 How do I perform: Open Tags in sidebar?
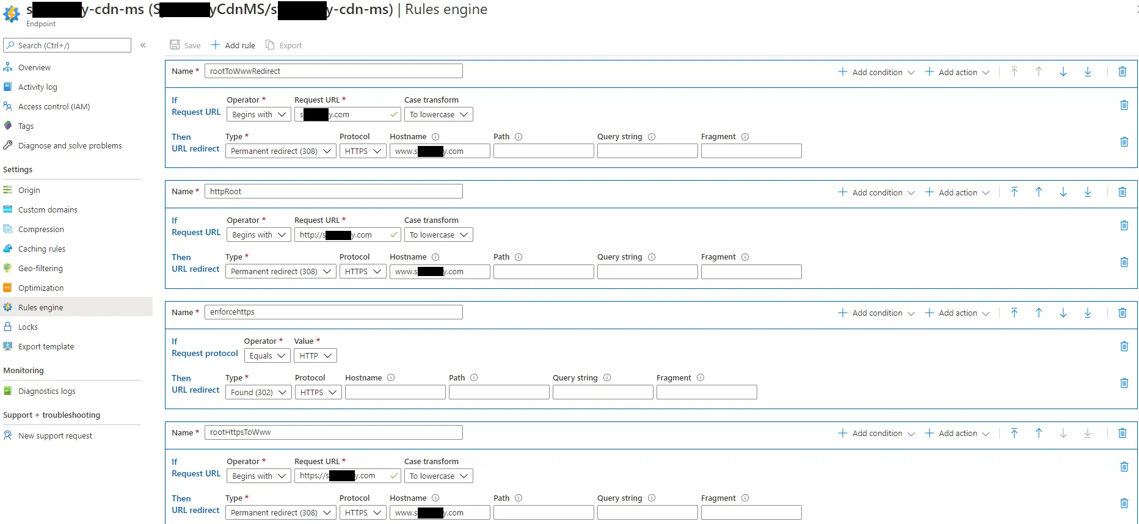[26, 126]
